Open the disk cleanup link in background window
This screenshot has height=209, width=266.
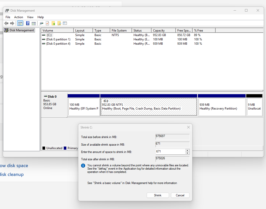pos(12,174)
